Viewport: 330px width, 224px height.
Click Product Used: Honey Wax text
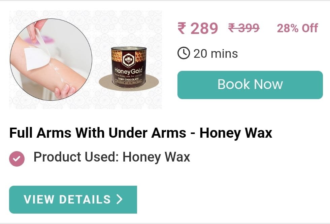[112, 157]
